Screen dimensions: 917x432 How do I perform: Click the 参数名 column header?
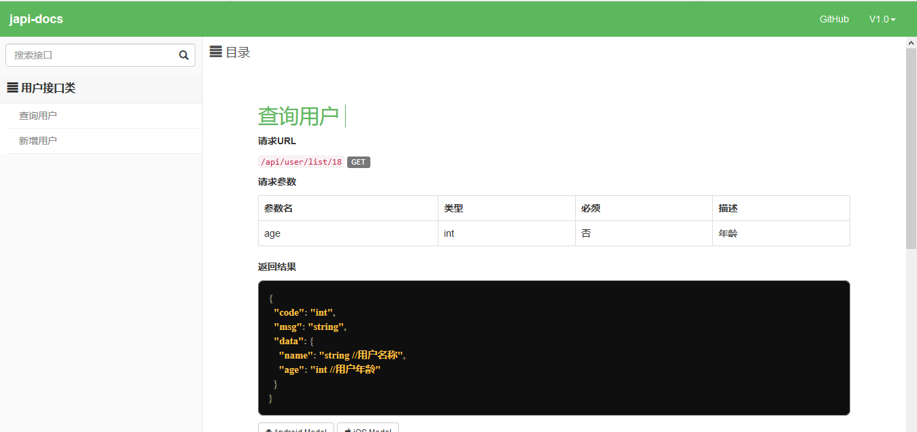348,208
